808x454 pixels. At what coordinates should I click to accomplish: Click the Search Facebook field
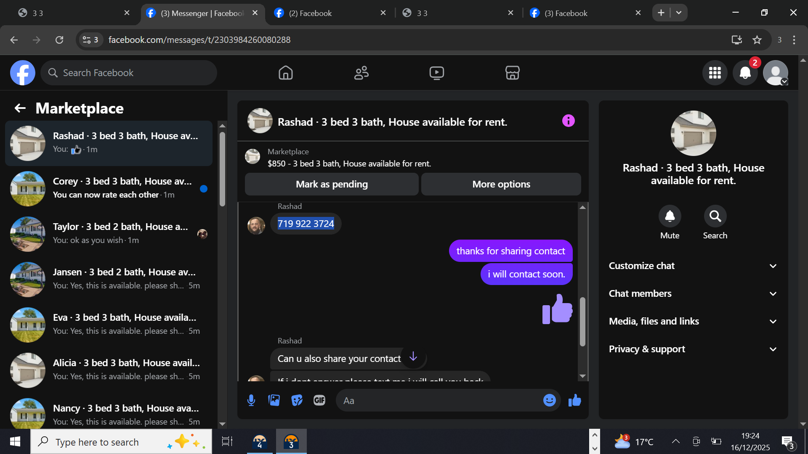[129, 73]
